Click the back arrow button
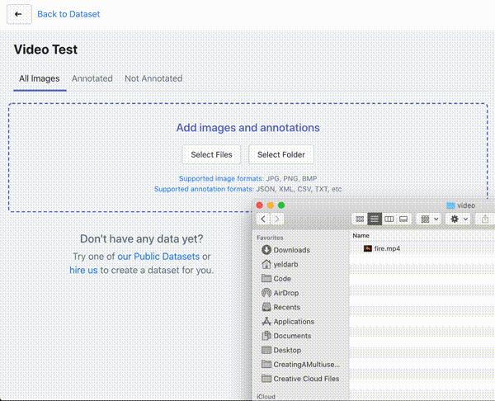 pos(19,14)
